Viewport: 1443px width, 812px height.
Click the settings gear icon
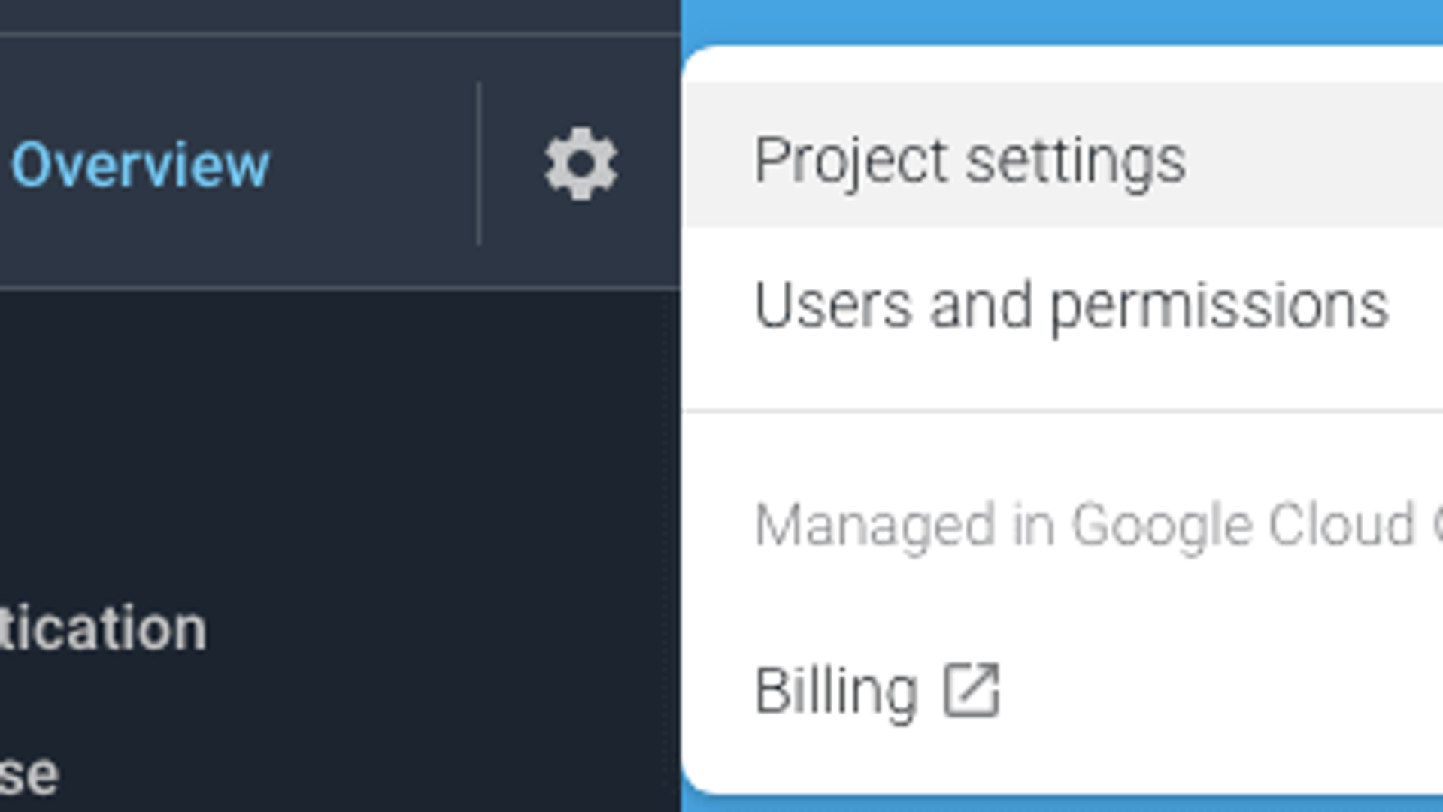click(x=581, y=164)
